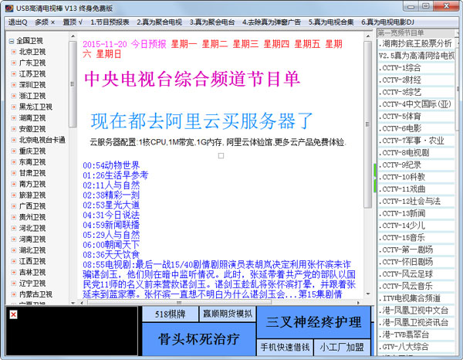
Task: Open 星期五 schedule link
Action: tap(307, 44)
